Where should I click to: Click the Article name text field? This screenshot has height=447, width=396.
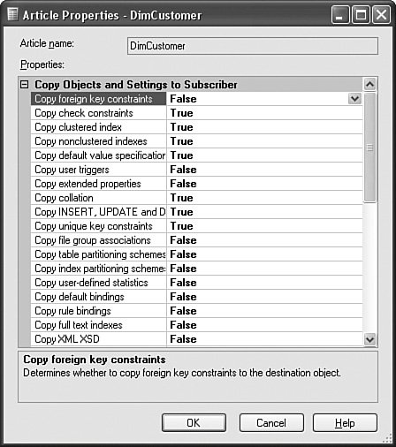point(253,46)
